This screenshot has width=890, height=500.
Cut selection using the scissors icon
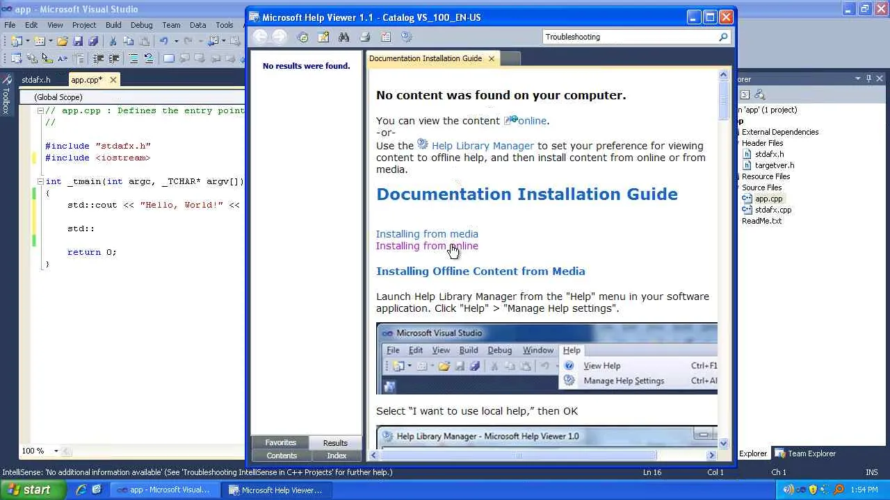click(113, 42)
